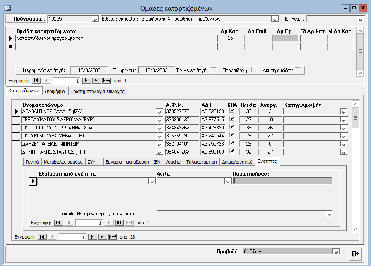This screenshot has width=371, height=266.
Task: Enable the Άκυρη ομάδα checkbox
Action: (297, 70)
